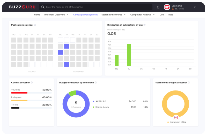This screenshot has width=207, height=136.
Task: Open Publications calendar help icon
Action: coord(35,25)
